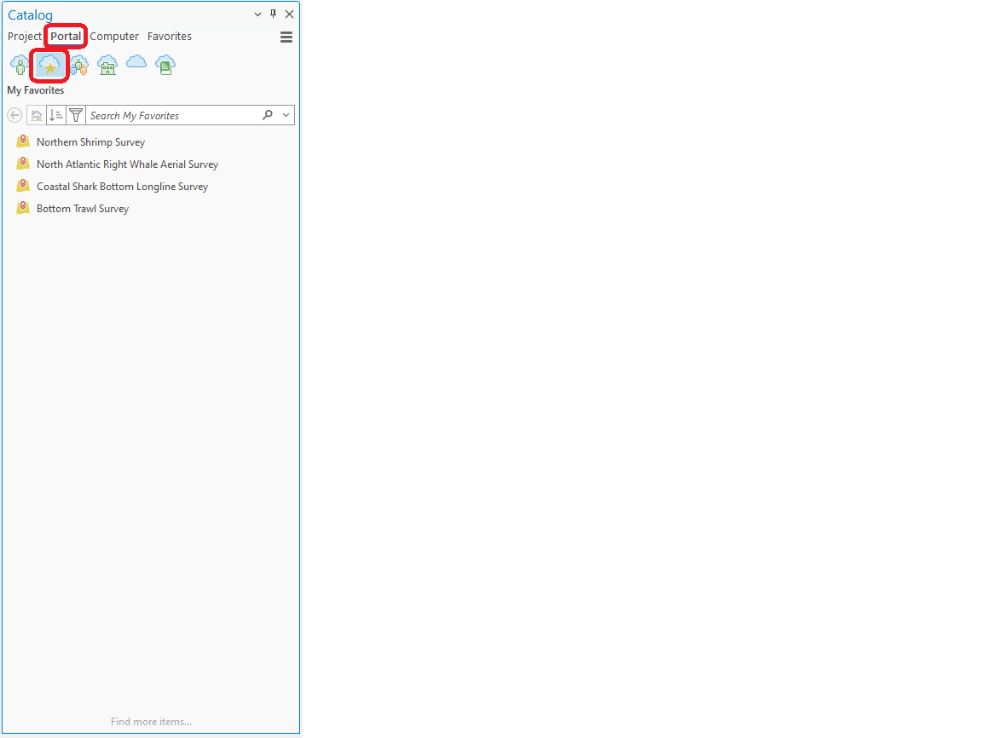Select Bottom Trawl Survey item
Image resolution: width=982 pixels, height=738 pixels.
point(83,209)
